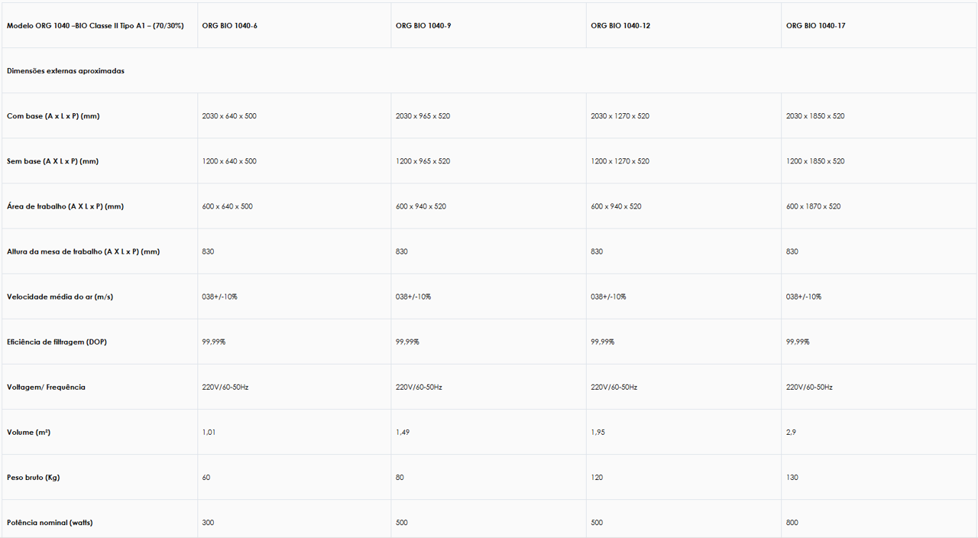Select the Altura da mesa de trabalho label
The image size is (978, 538).
pyautogui.click(x=83, y=251)
